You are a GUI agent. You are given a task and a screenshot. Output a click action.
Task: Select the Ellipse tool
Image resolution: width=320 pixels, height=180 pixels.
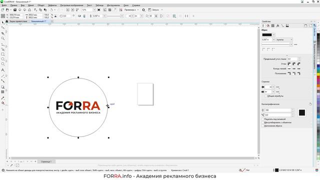[3, 59]
